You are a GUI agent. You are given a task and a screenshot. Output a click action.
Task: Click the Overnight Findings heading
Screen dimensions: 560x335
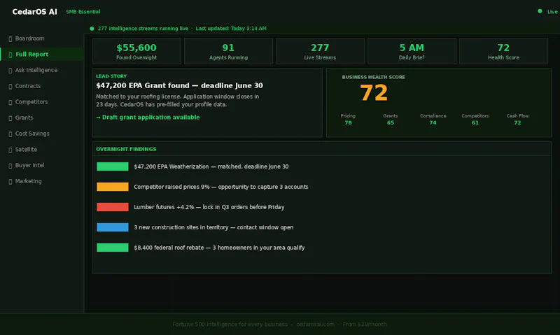(126, 149)
